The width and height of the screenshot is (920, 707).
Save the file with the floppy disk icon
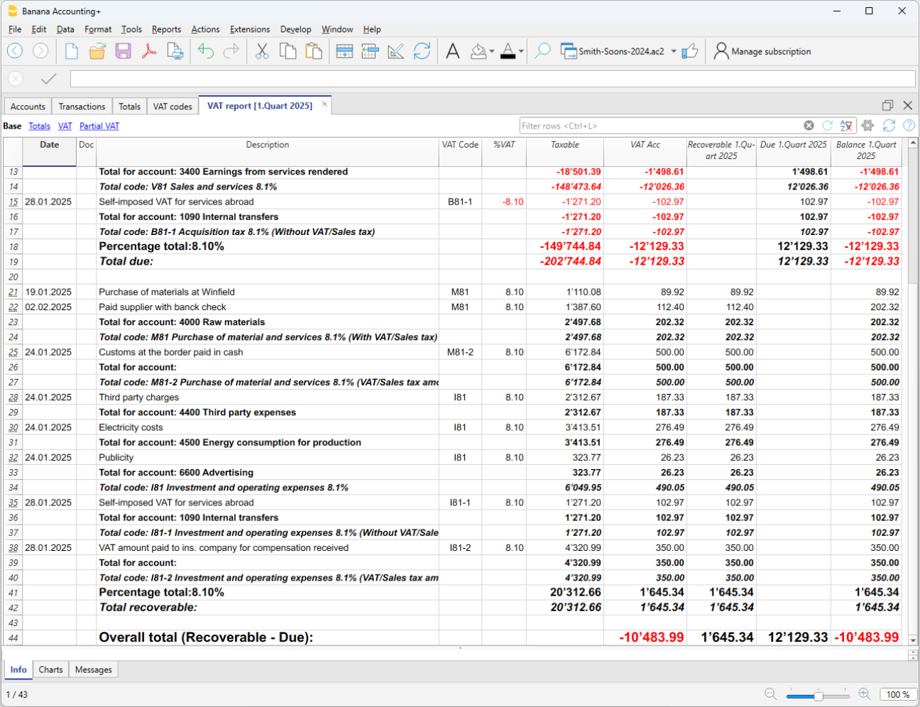pyautogui.click(x=123, y=51)
